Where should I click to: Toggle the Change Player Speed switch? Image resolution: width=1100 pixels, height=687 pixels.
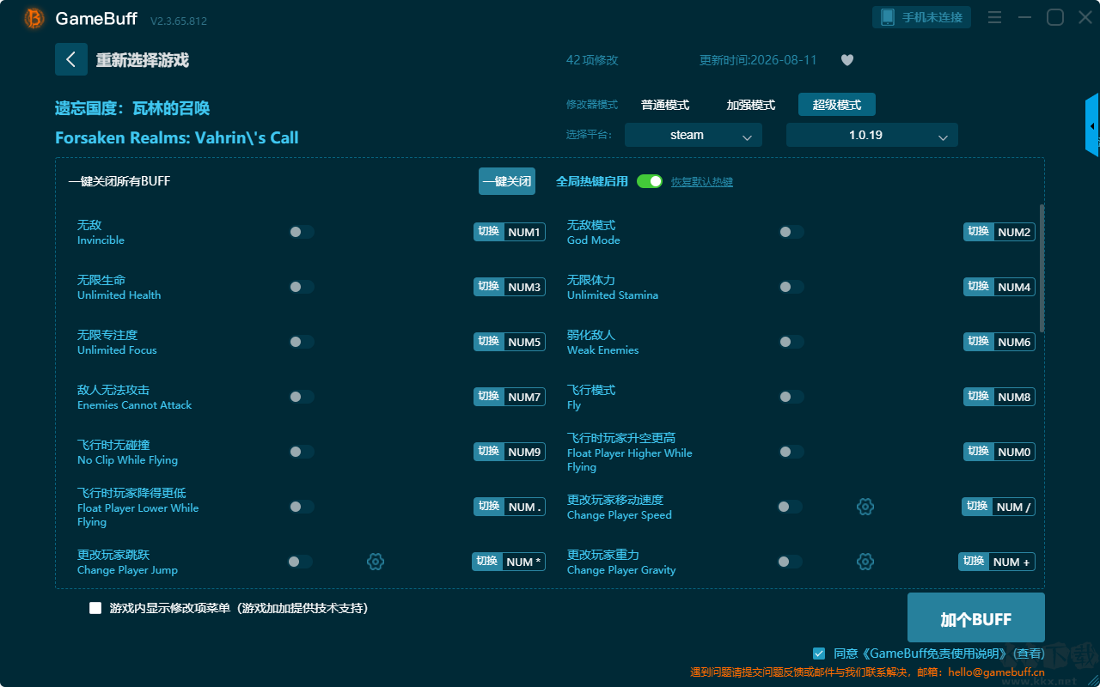click(x=790, y=507)
